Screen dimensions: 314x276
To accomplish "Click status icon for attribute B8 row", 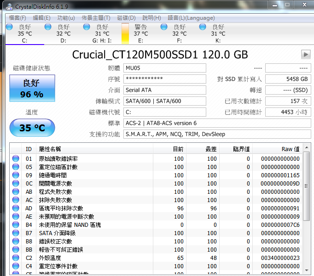I will (x=16, y=241).
